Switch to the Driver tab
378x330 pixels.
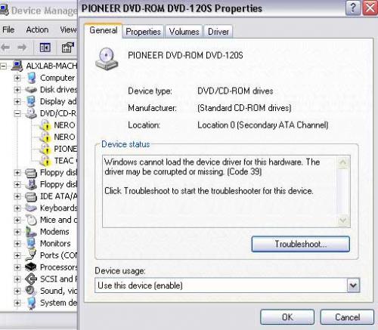point(218,32)
